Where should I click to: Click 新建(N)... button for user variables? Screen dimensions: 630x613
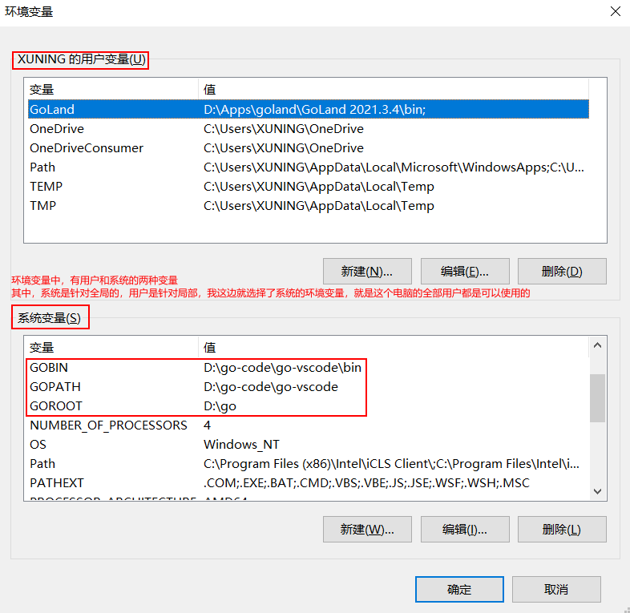[367, 272]
